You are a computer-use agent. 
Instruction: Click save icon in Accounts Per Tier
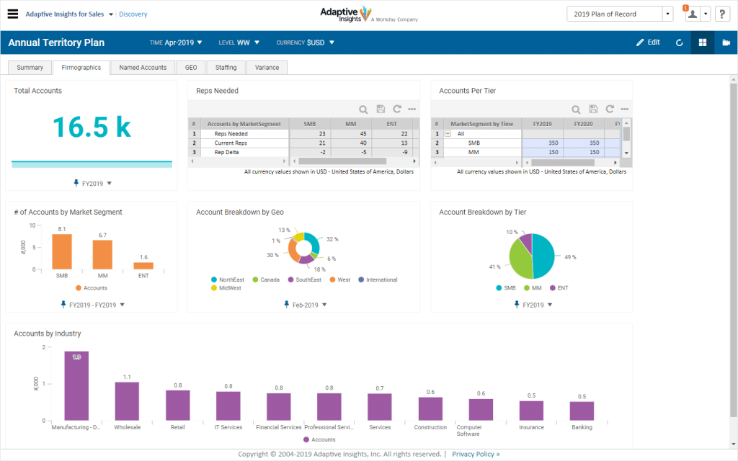pos(593,109)
